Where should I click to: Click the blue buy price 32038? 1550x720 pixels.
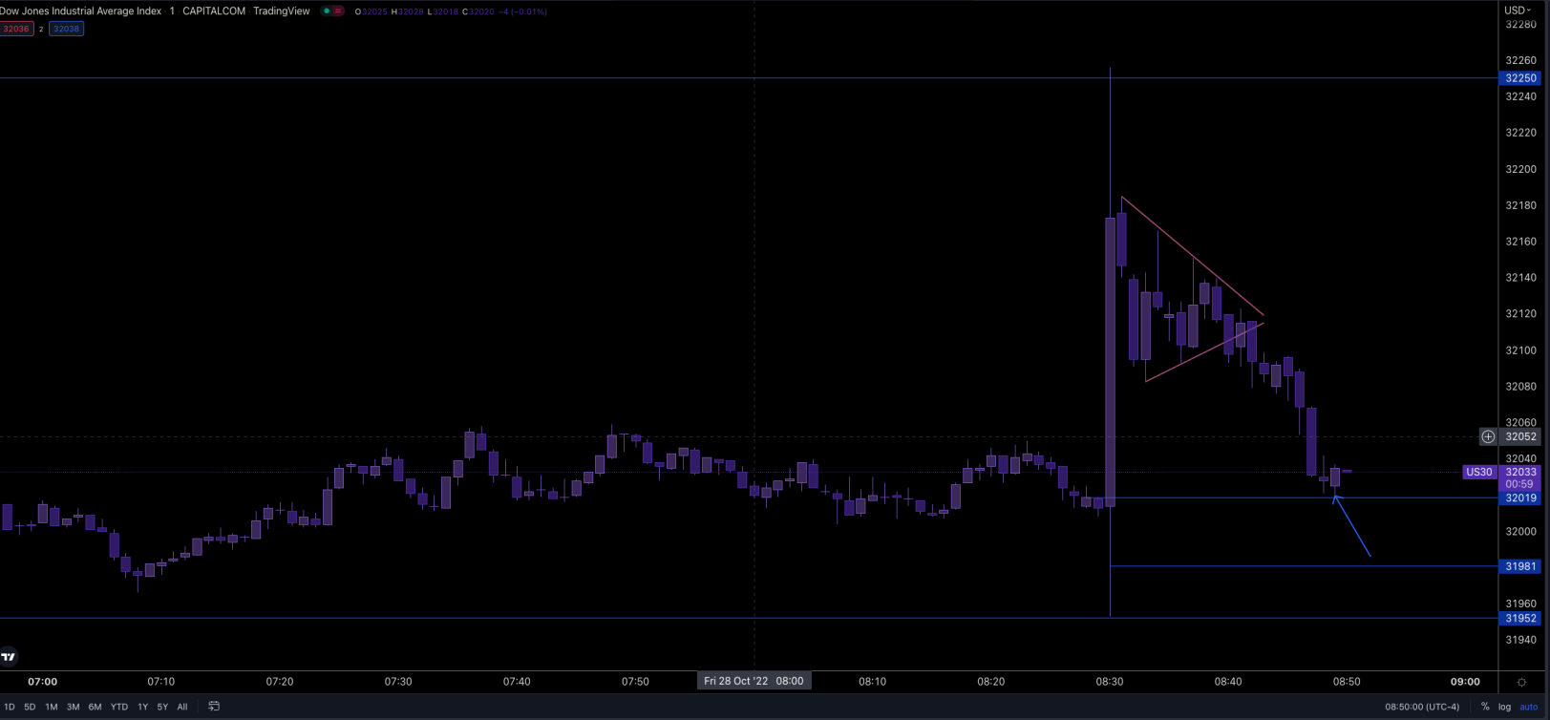point(66,29)
